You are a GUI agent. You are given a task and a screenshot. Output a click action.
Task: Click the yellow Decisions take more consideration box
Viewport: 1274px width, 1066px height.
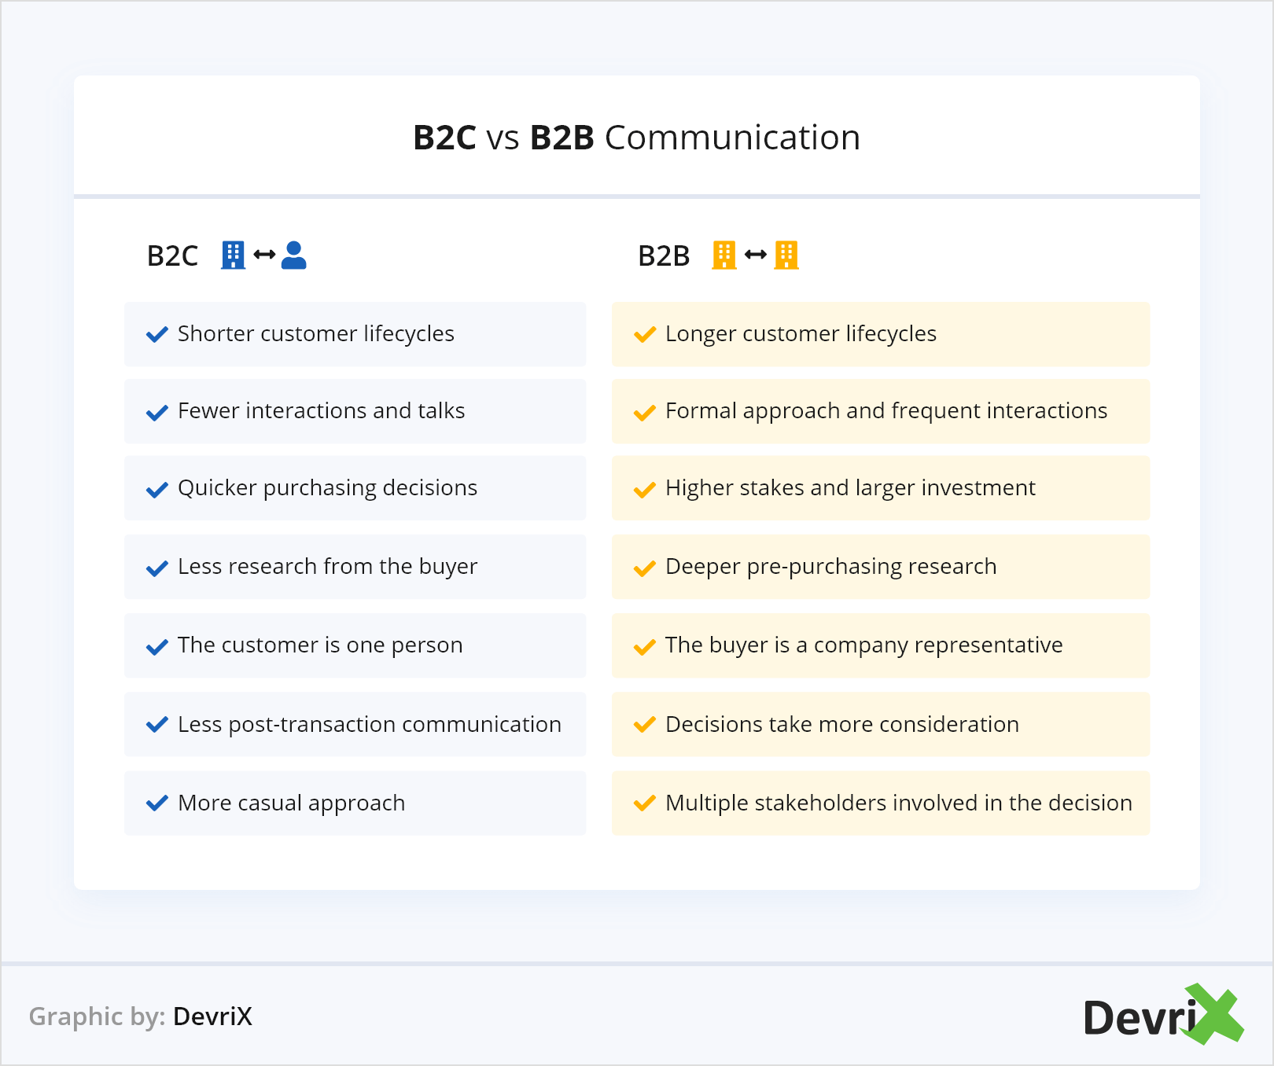coord(880,724)
